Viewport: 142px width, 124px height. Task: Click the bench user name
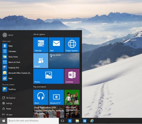(11, 35)
